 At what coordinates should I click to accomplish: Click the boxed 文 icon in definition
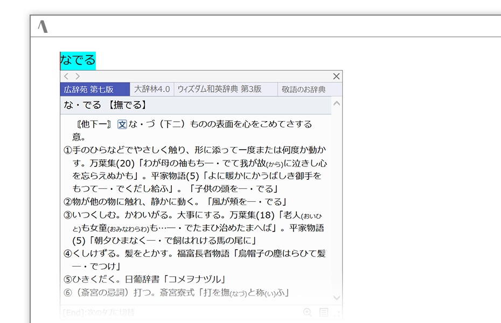pos(122,124)
